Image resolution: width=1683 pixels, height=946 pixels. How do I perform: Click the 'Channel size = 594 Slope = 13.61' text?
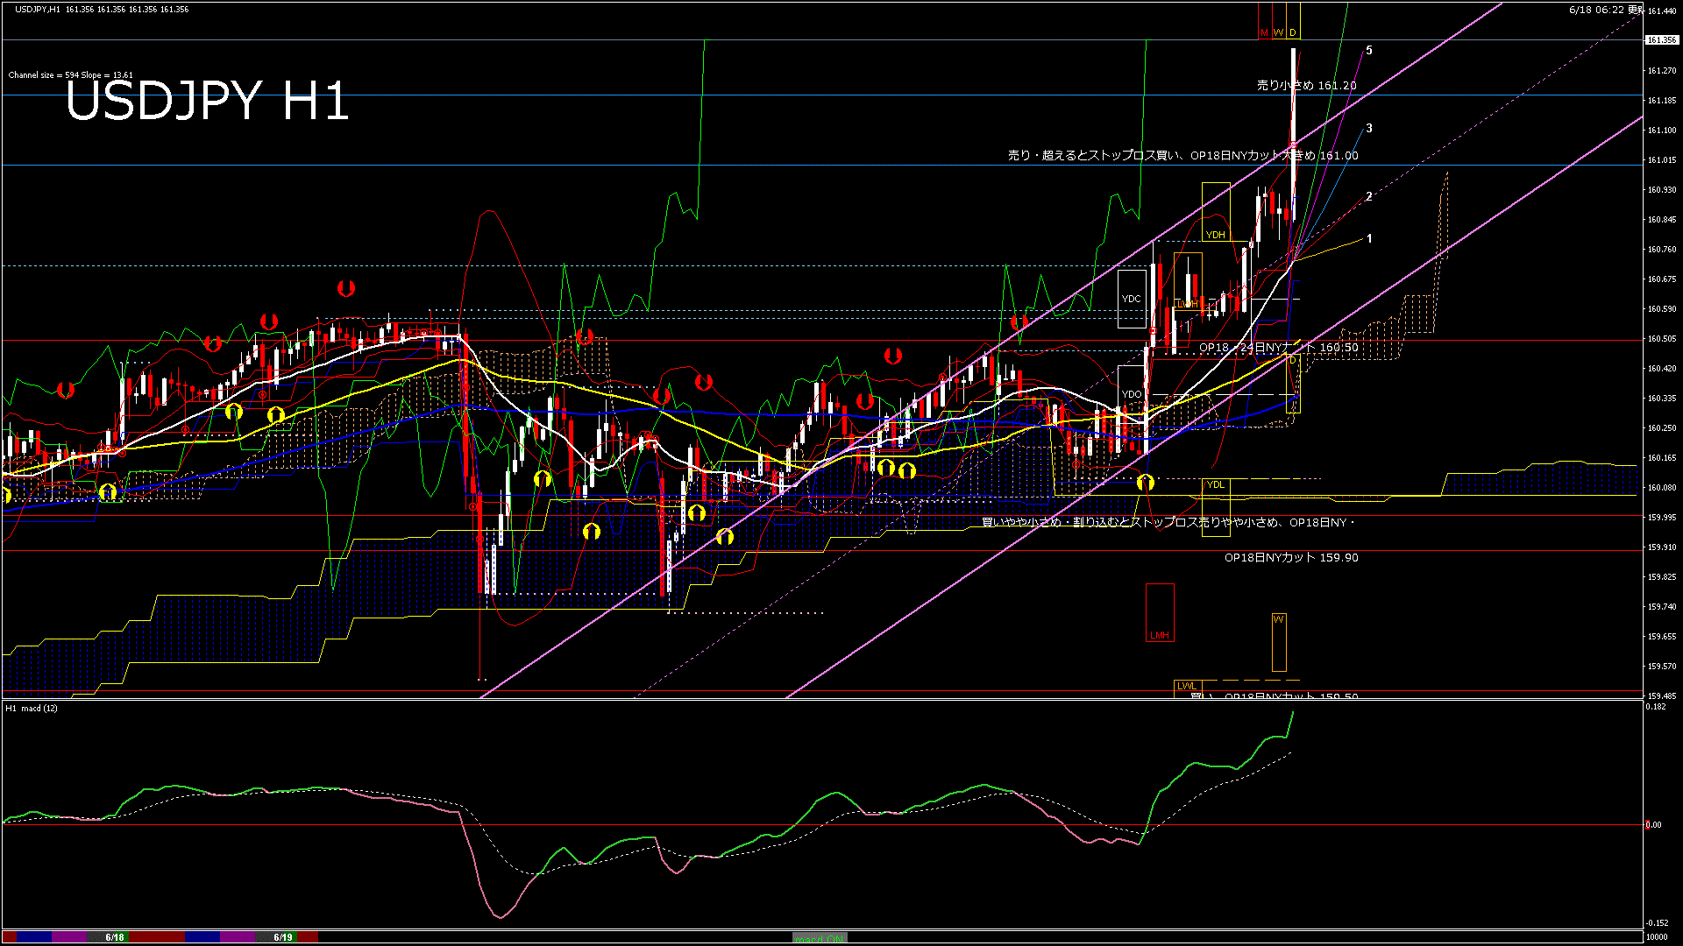coord(71,75)
